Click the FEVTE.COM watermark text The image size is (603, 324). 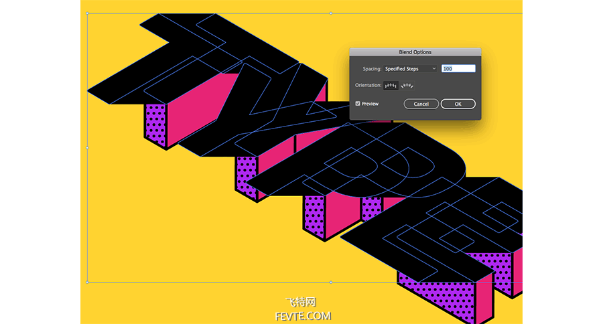pyautogui.click(x=303, y=316)
